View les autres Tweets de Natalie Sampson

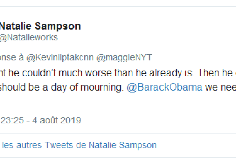[79, 145]
